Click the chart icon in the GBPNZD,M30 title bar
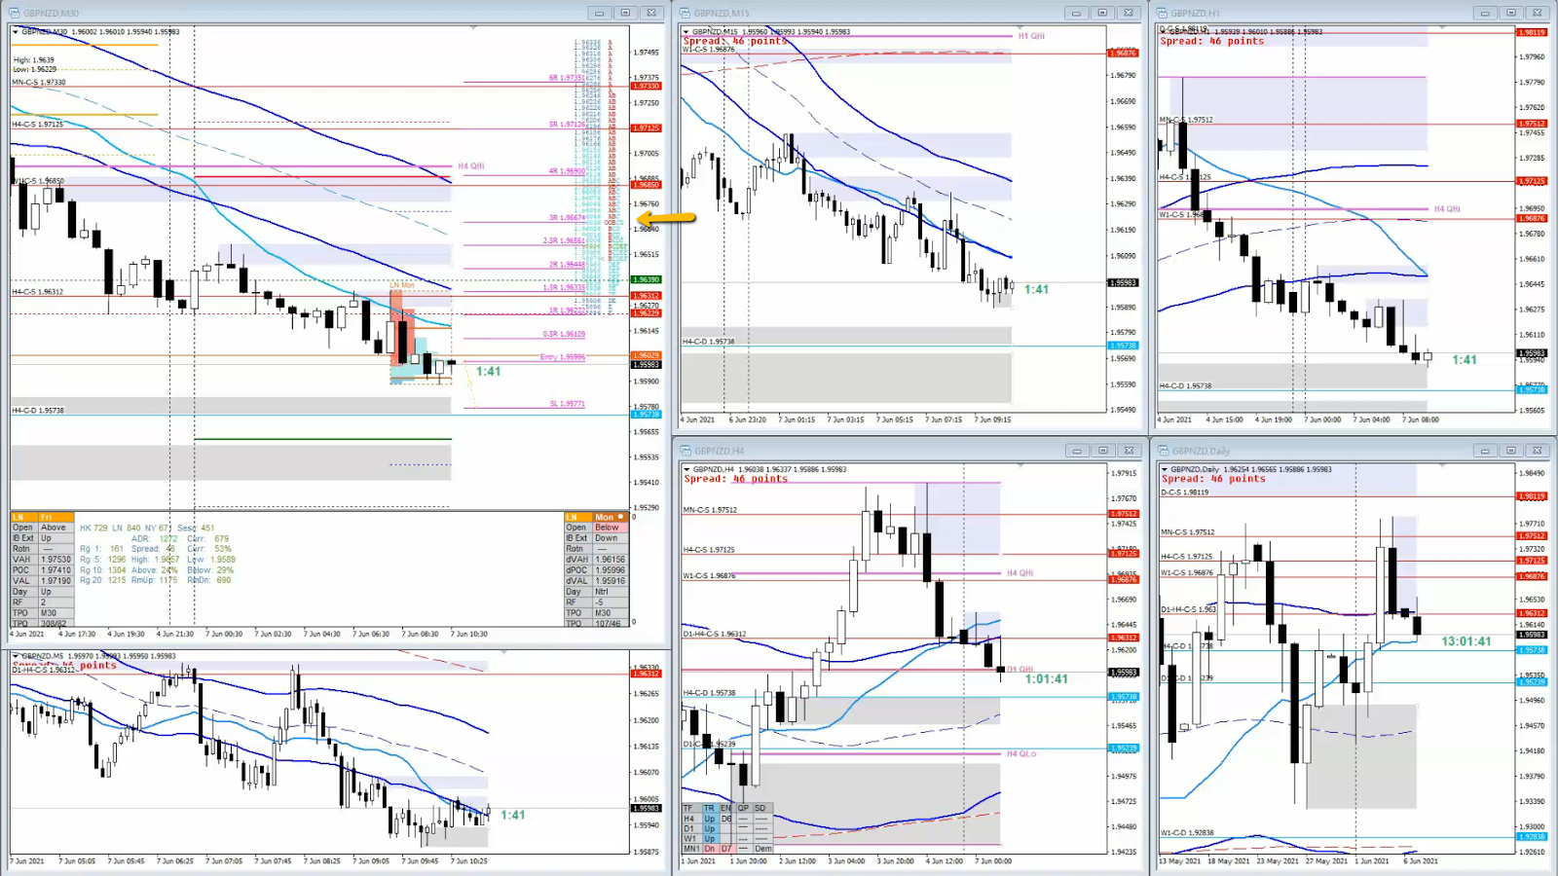 pyautogui.click(x=15, y=13)
